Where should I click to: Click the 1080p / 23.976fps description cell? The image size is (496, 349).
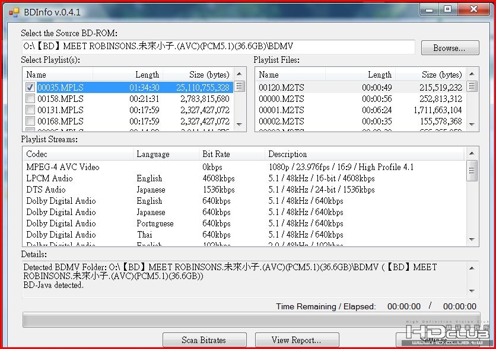click(x=341, y=167)
